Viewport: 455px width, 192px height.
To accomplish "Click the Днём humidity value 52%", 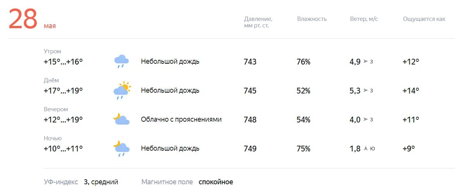I will tap(304, 91).
